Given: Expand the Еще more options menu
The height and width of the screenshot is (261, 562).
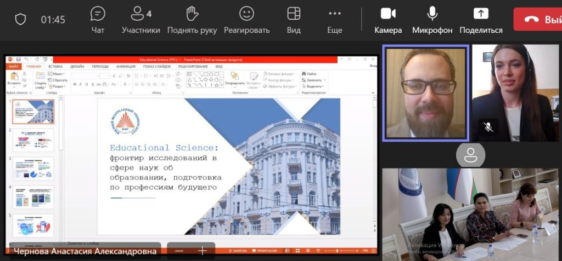Looking at the screenshot, I should coord(334,20).
